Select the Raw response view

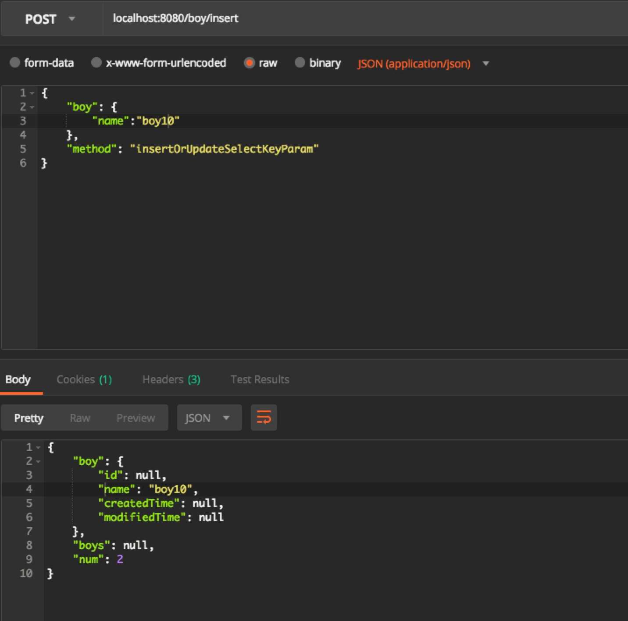click(x=80, y=418)
